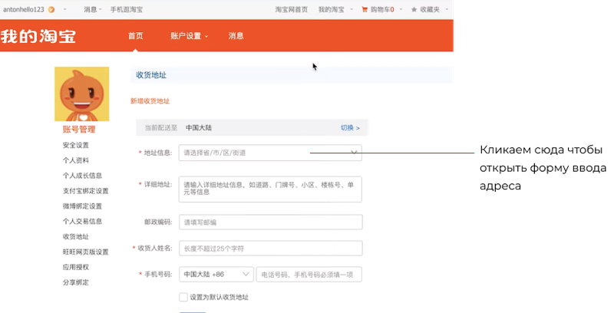Image resolution: width=614 pixels, height=313 pixels.
Task: Expand the 消息 dropdown in top bar
Action: [x=93, y=9]
